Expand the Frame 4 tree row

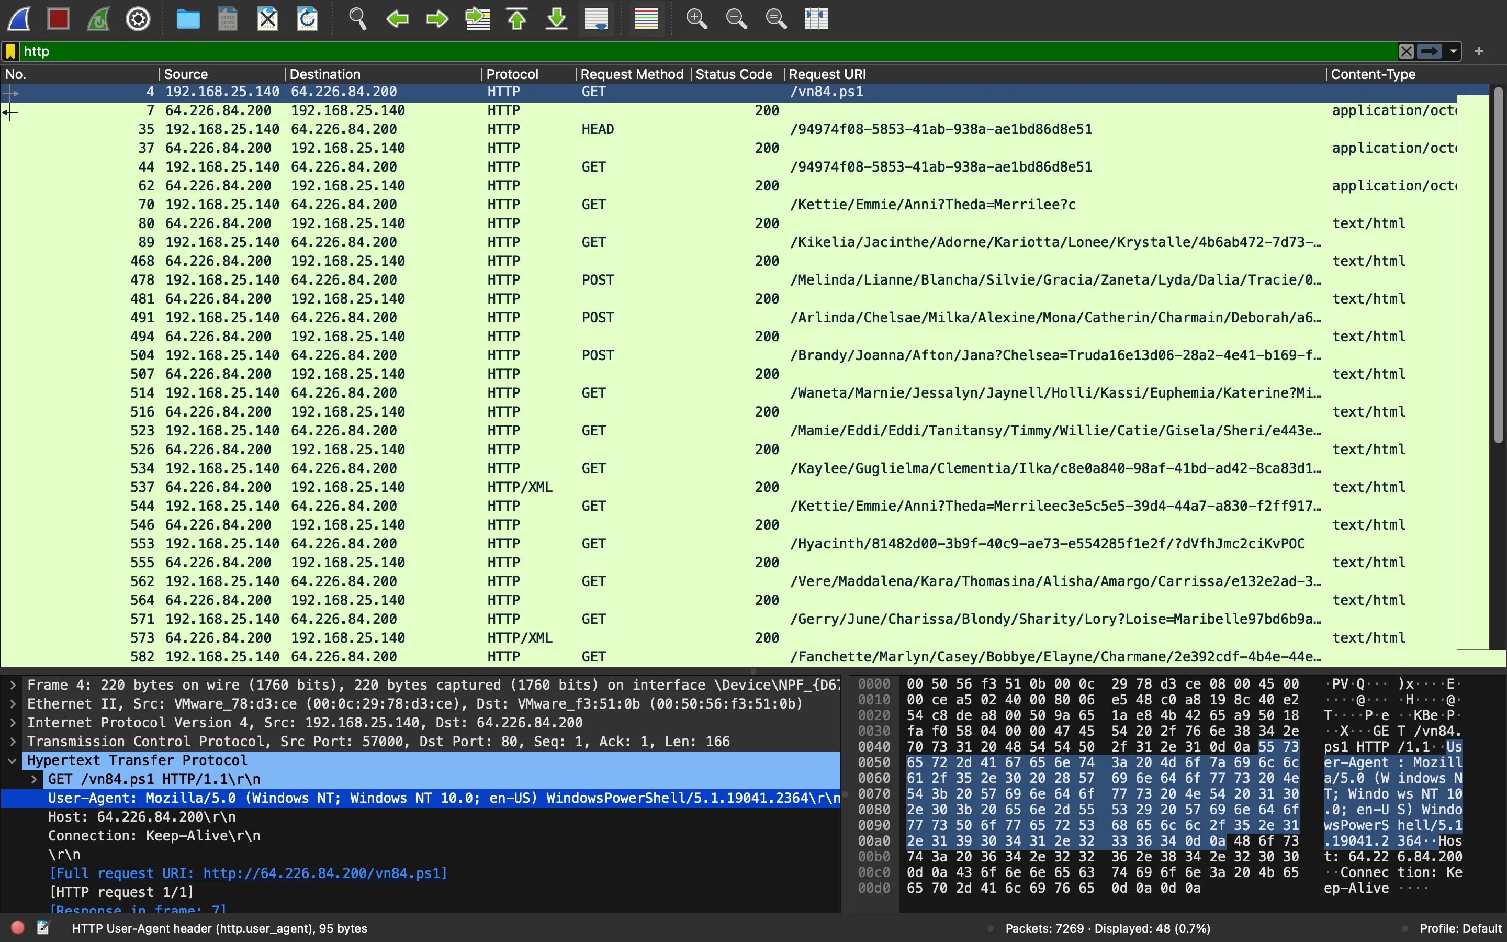pyautogui.click(x=13, y=685)
